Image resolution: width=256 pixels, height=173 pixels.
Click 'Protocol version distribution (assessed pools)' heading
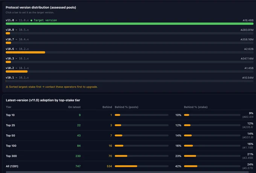click(x=41, y=8)
